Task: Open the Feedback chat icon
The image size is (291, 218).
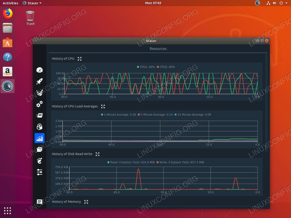Action: [40, 202]
